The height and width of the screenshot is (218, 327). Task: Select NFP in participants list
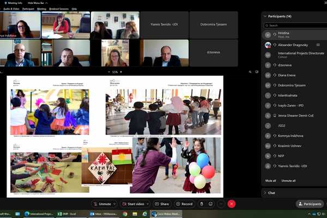click(x=294, y=156)
